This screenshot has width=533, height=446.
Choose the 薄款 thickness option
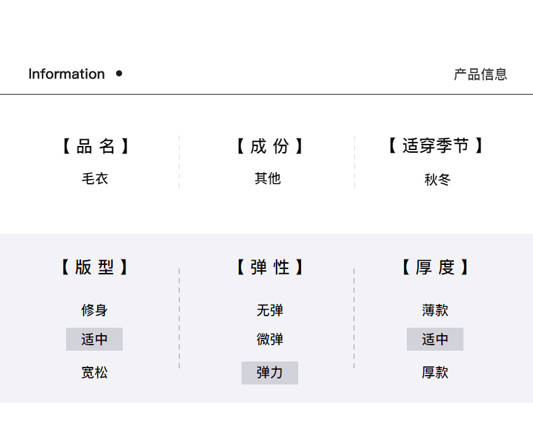tap(435, 310)
